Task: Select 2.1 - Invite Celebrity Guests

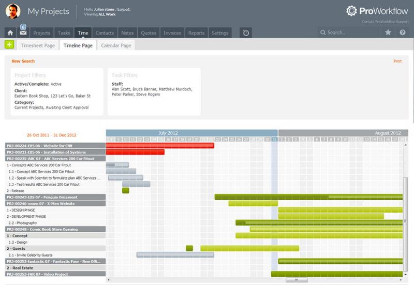Action: (55, 255)
